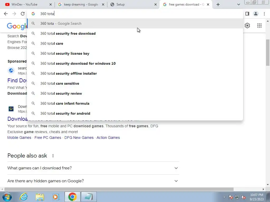Open Windows Media Player from taskbar
This screenshot has height=202, width=270.
[x=56, y=197]
